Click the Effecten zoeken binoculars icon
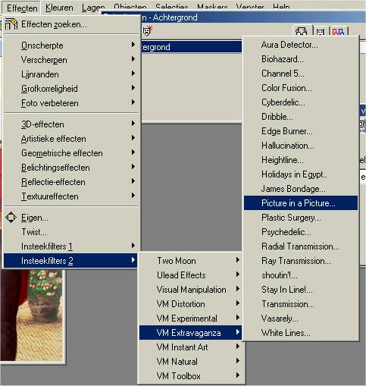Viewport: 366px width, 386px height. click(x=11, y=24)
